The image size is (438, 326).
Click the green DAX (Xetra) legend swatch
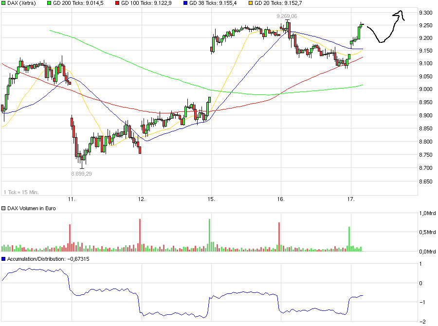[x=3, y=3]
